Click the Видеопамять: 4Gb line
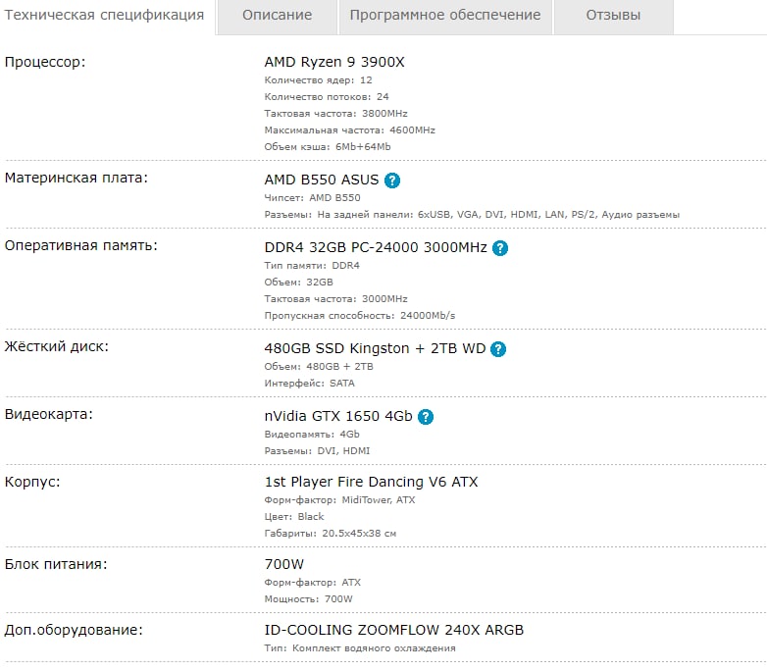The height and width of the screenshot is (671, 767). point(312,435)
